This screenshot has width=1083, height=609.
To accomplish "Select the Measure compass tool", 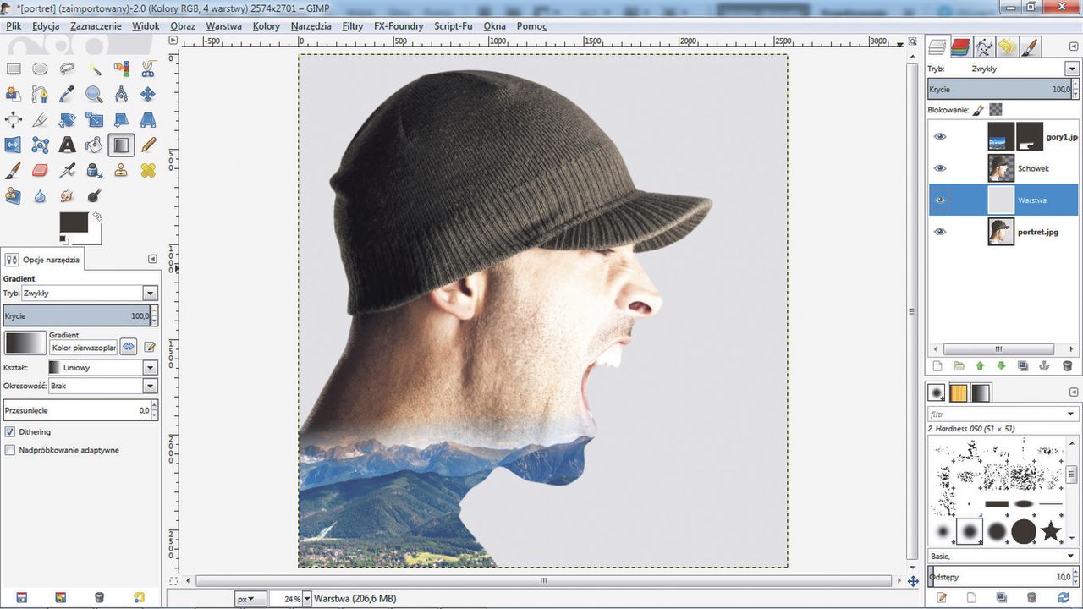I will [121, 94].
